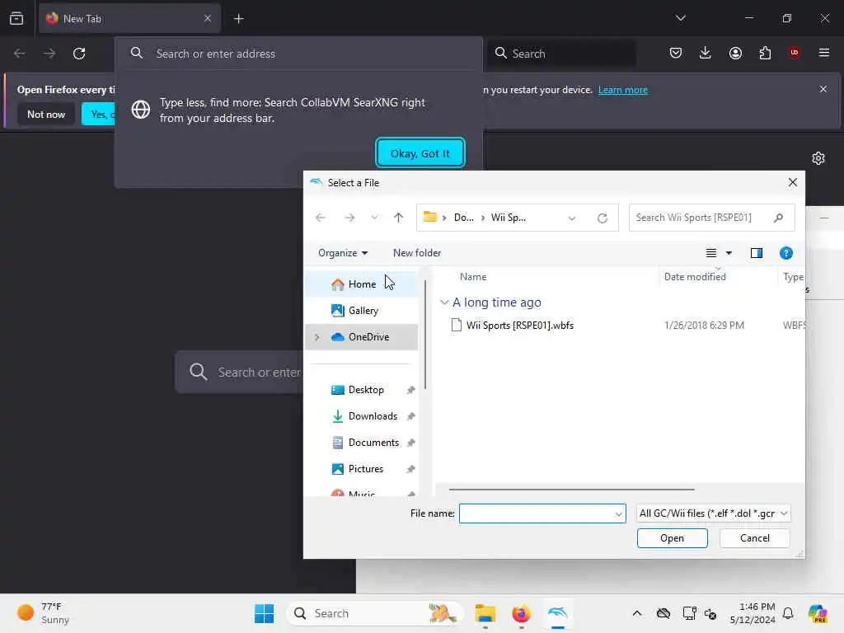Viewport: 844px width, 633px height.
Task: Unpin Desktop using its pin icon
Action: (410, 390)
